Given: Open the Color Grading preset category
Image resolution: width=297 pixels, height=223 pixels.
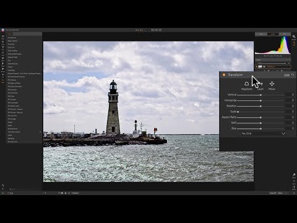Looking at the screenshot, I should (12, 51).
